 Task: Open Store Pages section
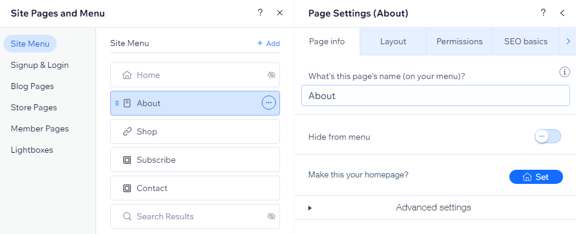(x=34, y=108)
